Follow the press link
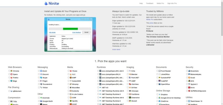Viewport: 223px width, 105px height. (x=151, y=23)
